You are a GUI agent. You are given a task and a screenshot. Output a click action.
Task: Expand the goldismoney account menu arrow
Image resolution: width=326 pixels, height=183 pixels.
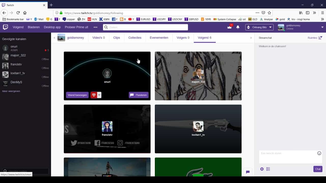(x=322, y=27)
